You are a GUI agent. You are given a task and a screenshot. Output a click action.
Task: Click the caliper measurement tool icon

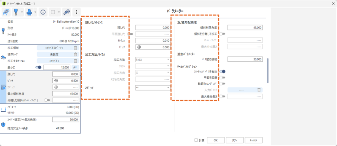click(x=67, y=12)
